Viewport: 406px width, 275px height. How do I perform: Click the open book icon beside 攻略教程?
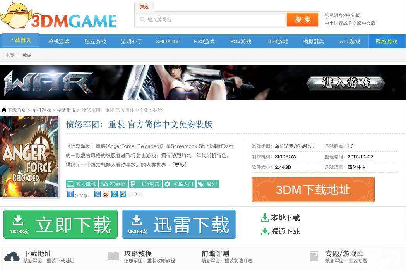tap(113, 256)
